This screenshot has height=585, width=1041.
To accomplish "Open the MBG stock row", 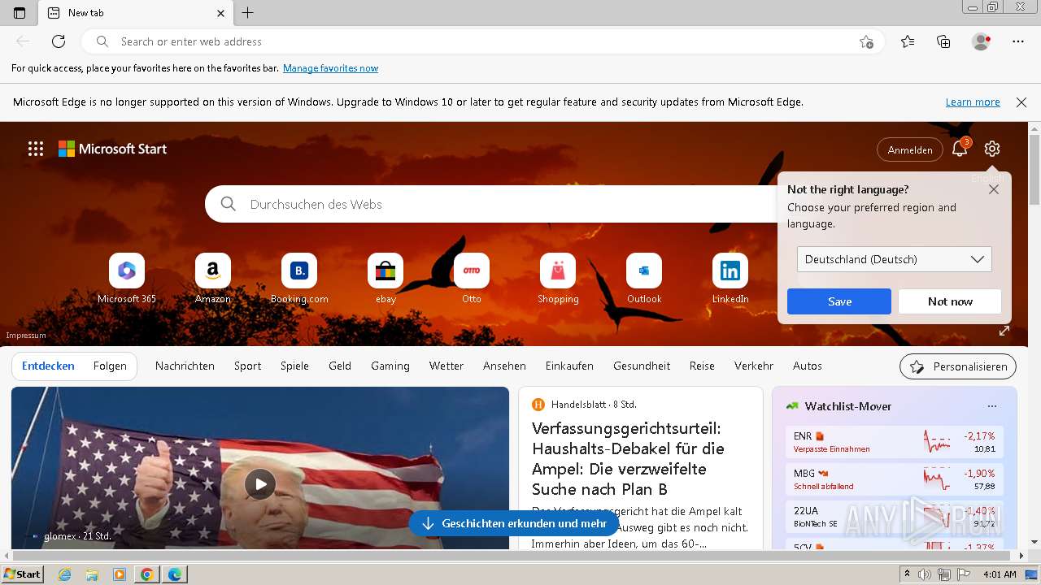I will [x=895, y=479].
